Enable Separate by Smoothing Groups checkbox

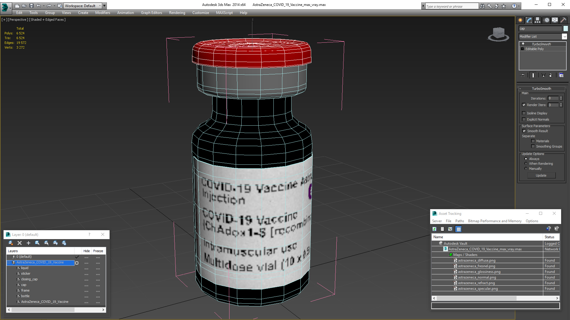coord(533,146)
